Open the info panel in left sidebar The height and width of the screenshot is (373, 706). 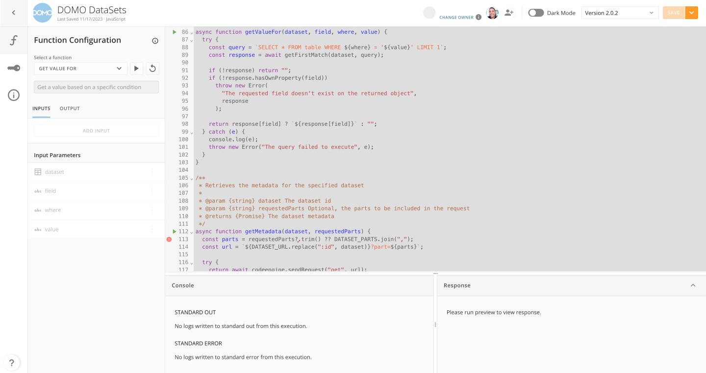point(13,95)
